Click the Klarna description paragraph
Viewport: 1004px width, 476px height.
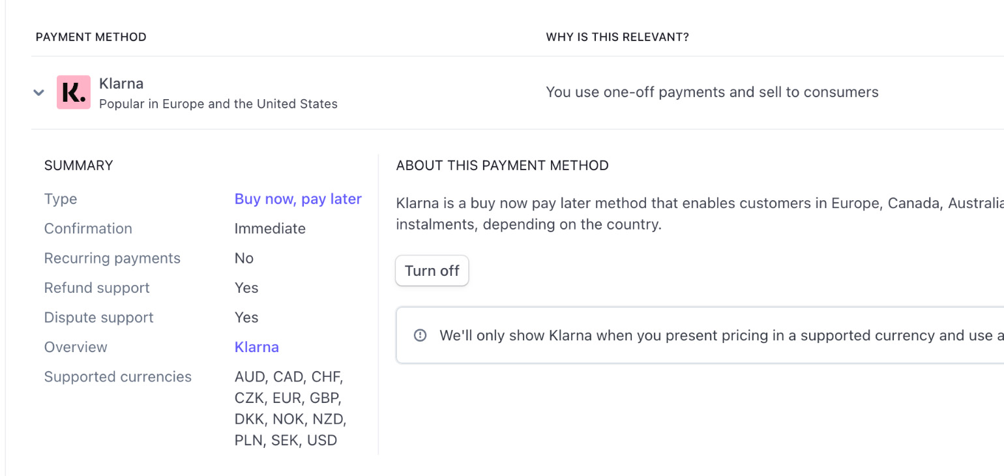[x=699, y=213]
